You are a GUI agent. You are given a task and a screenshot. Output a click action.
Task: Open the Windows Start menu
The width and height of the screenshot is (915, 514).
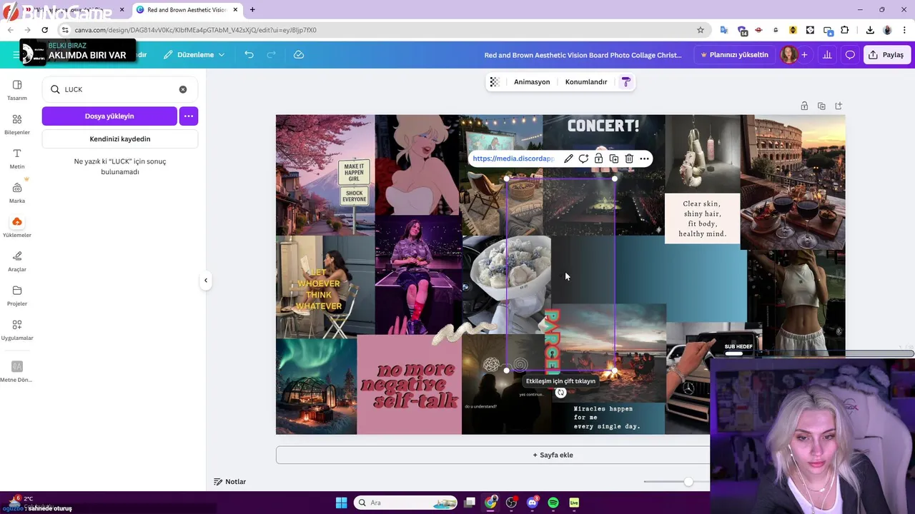tap(341, 503)
